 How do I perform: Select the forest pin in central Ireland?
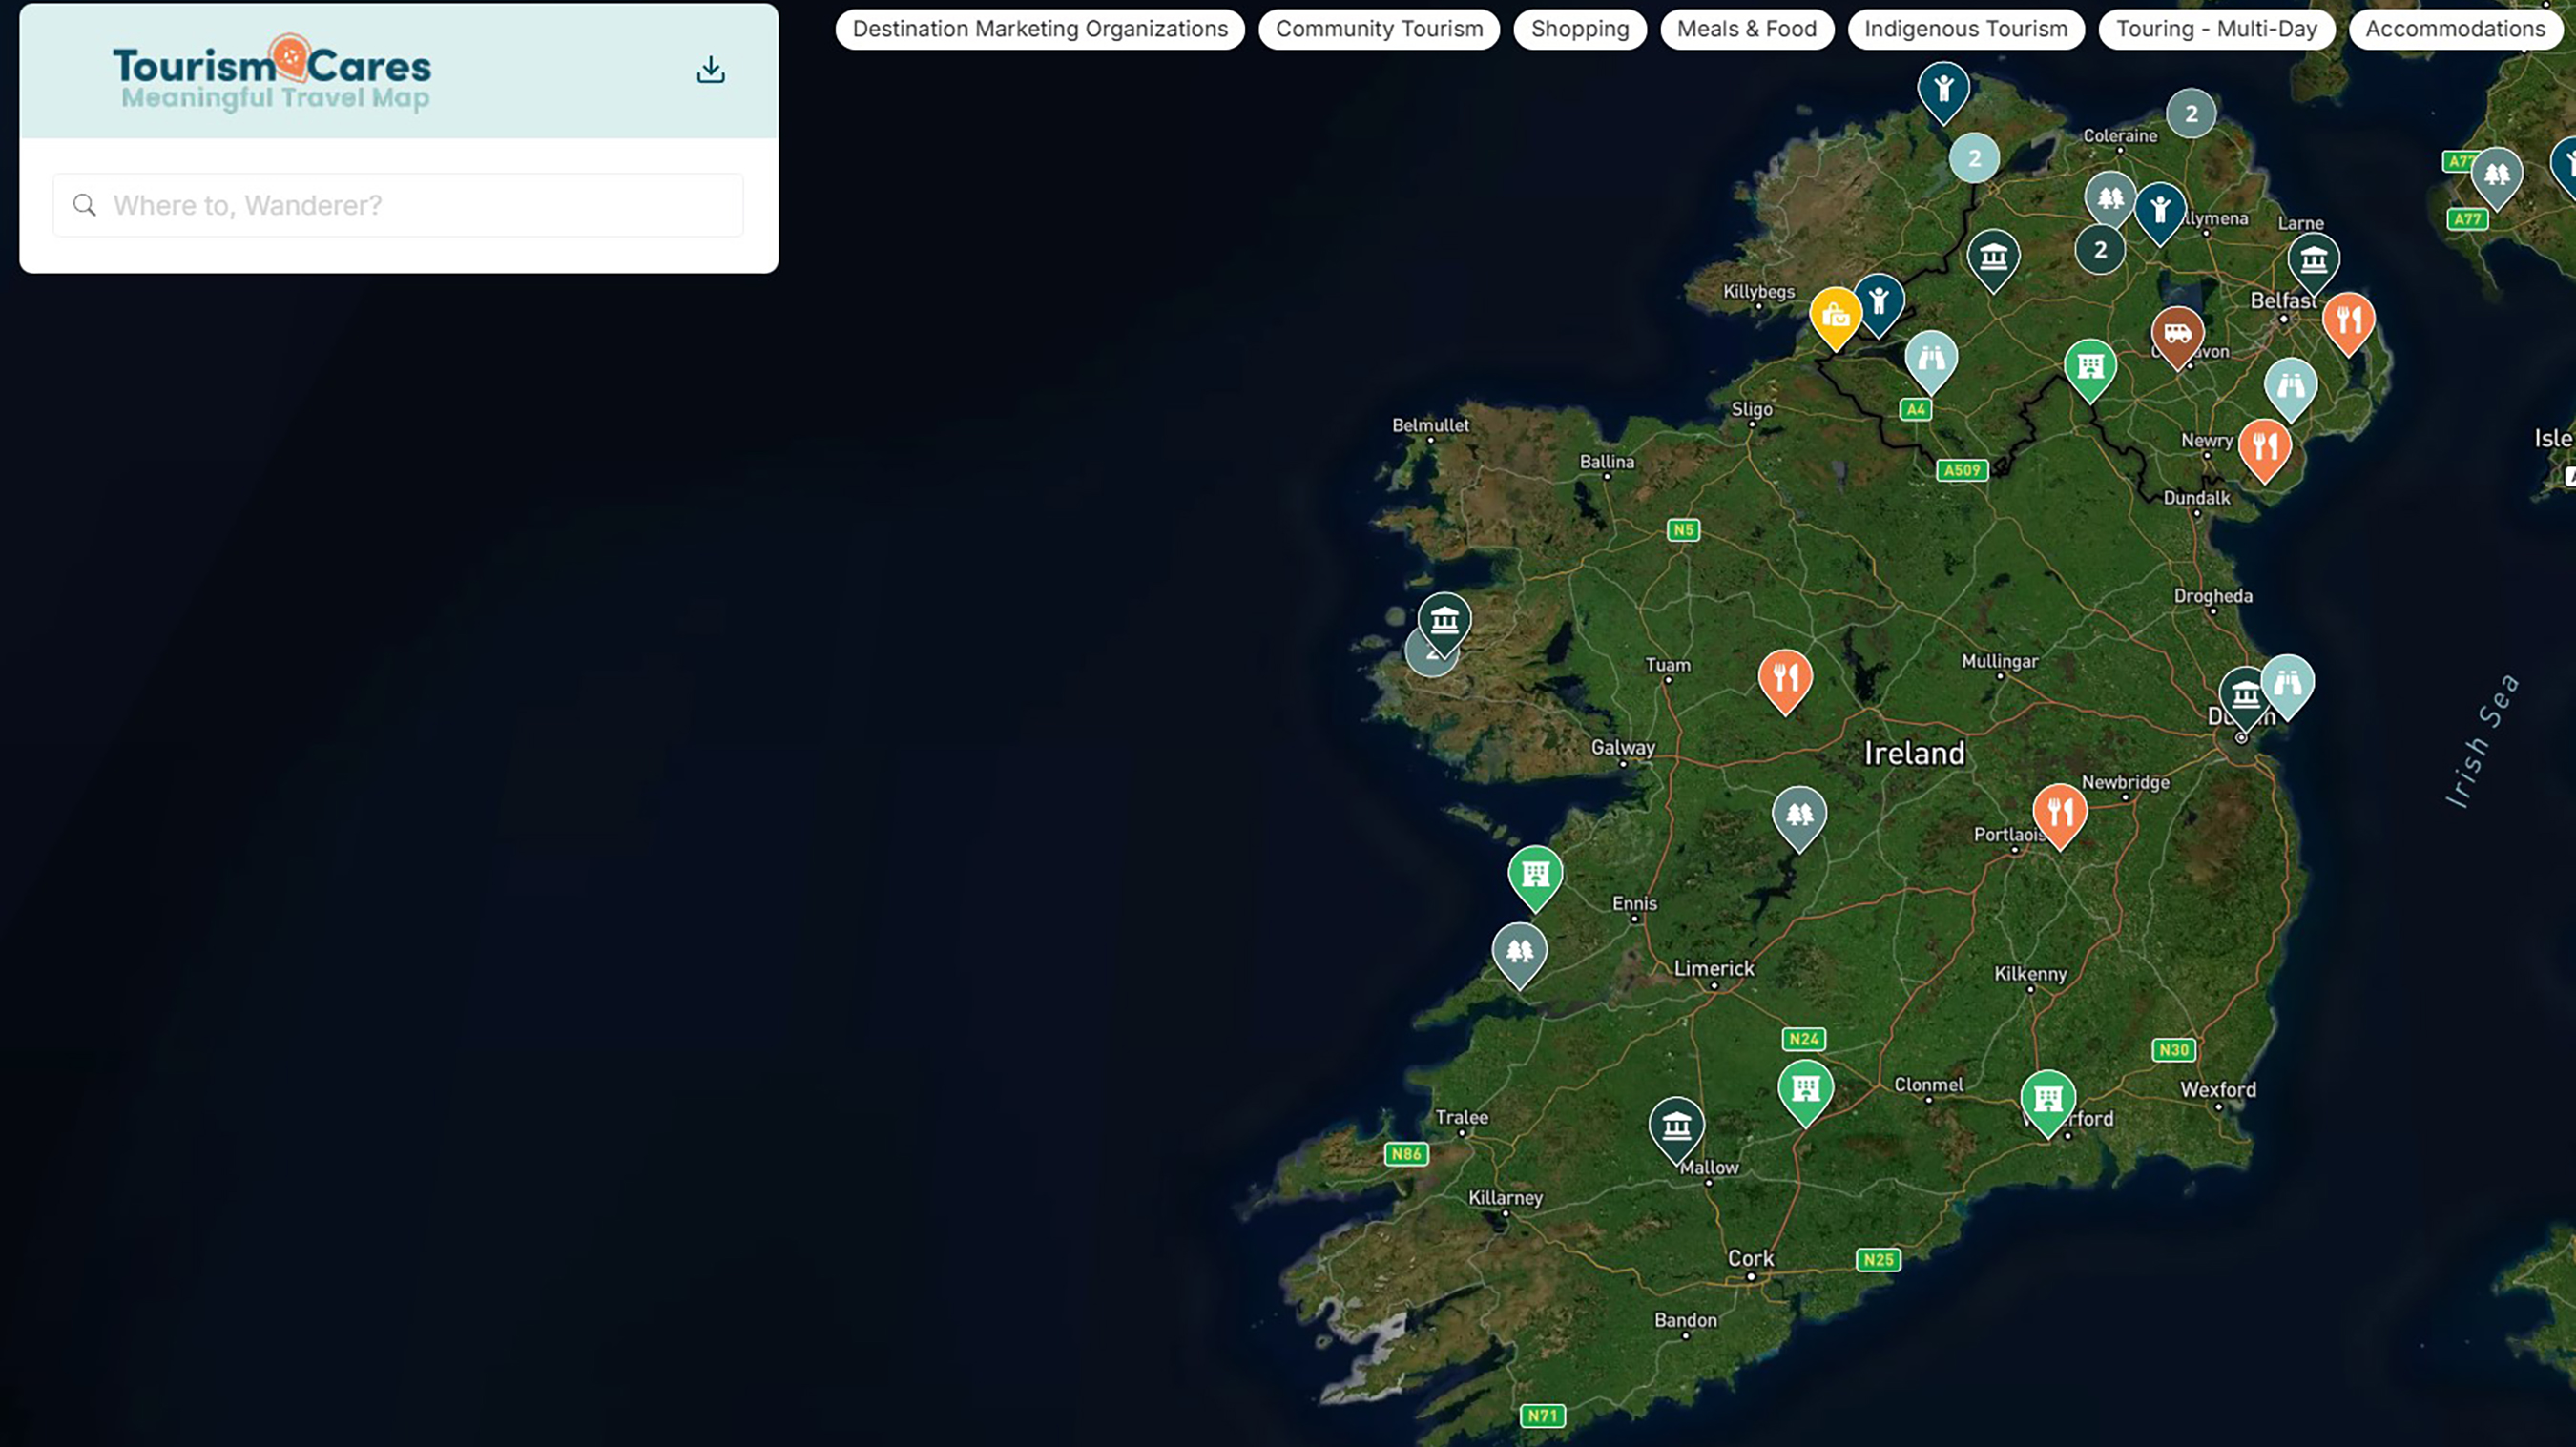[1798, 818]
